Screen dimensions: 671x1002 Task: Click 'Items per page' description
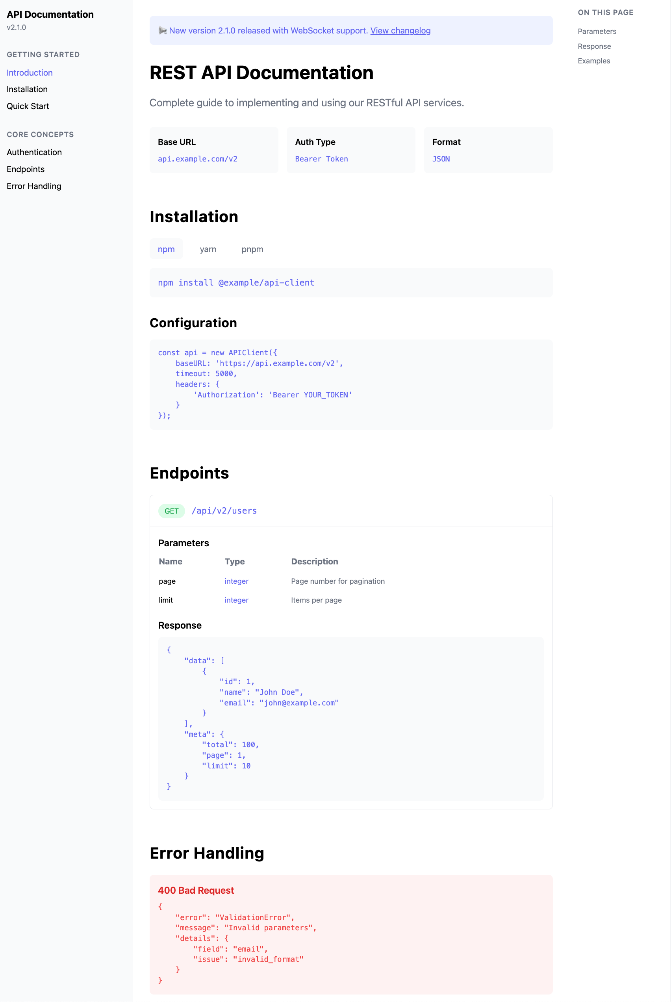pos(316,599)
